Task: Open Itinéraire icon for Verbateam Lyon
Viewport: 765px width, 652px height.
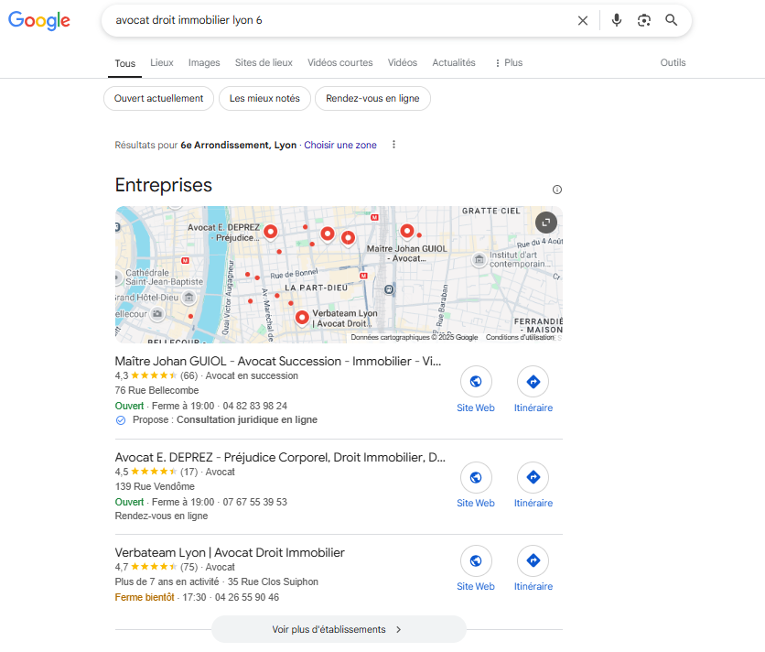Action: (x=533, y=560)
